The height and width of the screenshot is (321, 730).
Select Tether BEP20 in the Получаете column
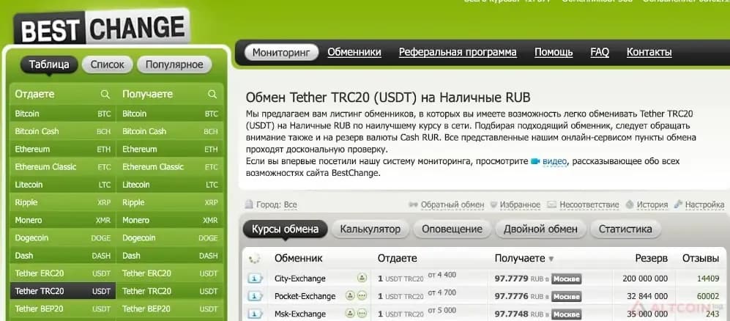point(170,309)
